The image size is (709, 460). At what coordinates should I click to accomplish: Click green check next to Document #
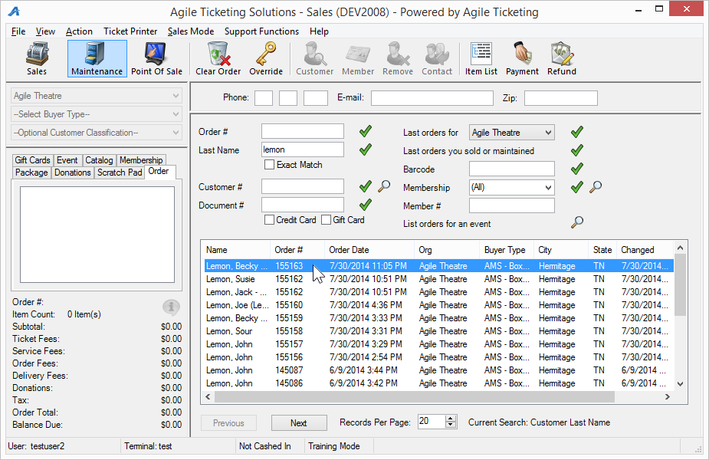[366, 205]
